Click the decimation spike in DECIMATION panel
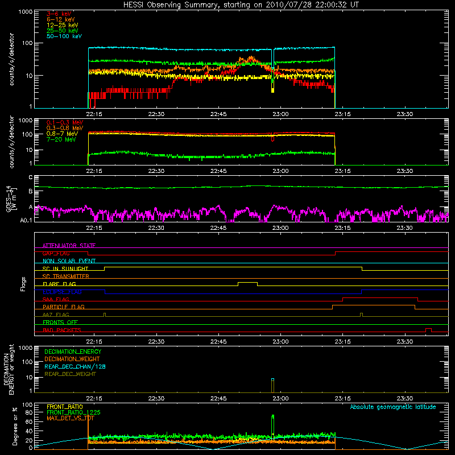The width and height of the screenshot is (455, 455). 273,386
